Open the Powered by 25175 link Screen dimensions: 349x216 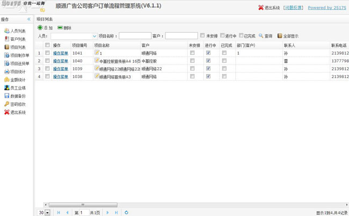[x=327, y=8]
